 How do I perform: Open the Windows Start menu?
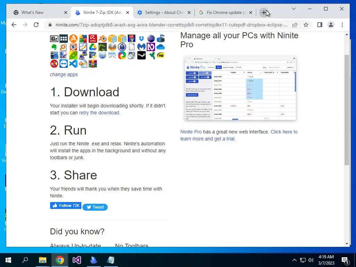click(x=8, y=260)
